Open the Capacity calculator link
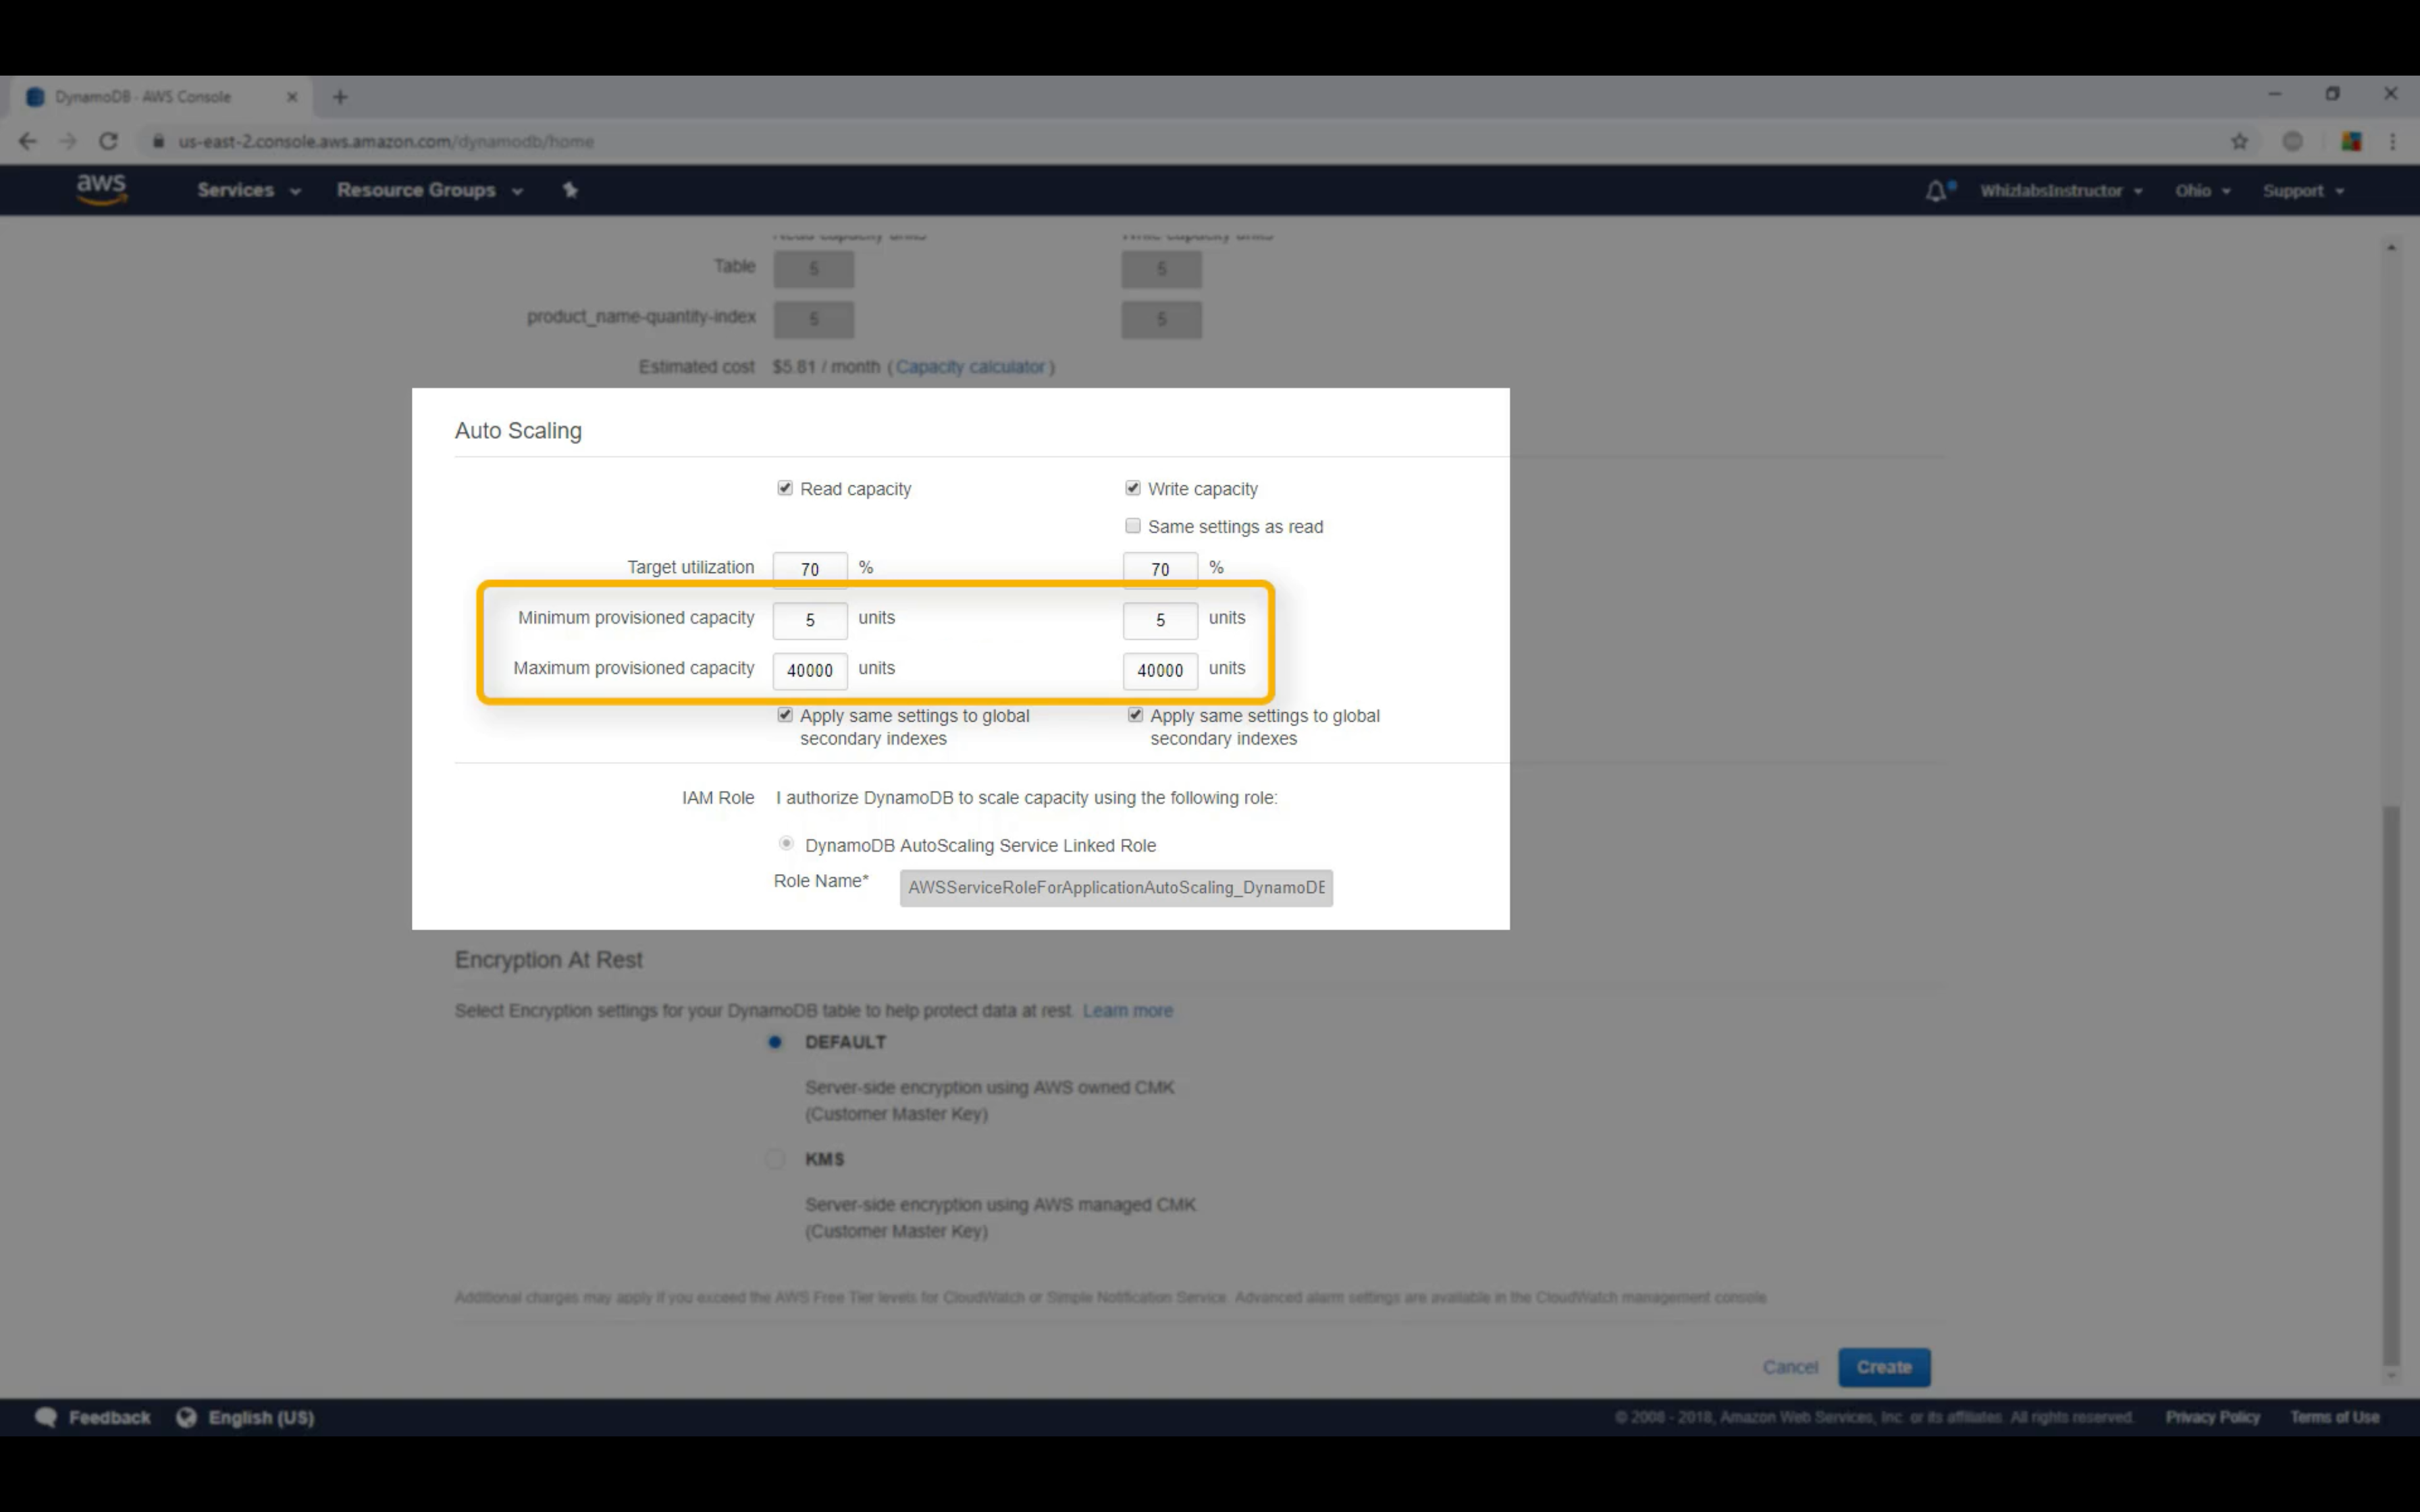This screenshot has width=2420, height=1512. coord(969,367)
